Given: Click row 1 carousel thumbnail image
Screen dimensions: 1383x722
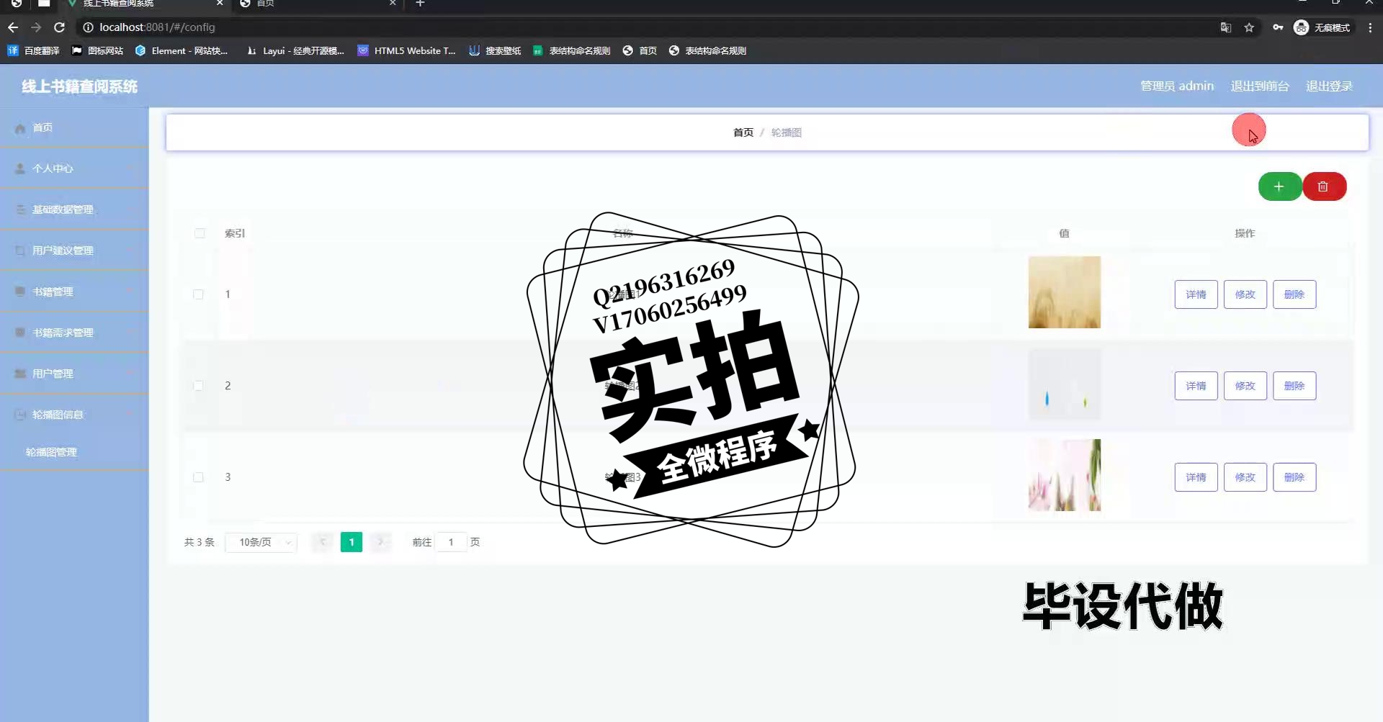Looking at the screenshot, I should click(x=1065, y=292).
